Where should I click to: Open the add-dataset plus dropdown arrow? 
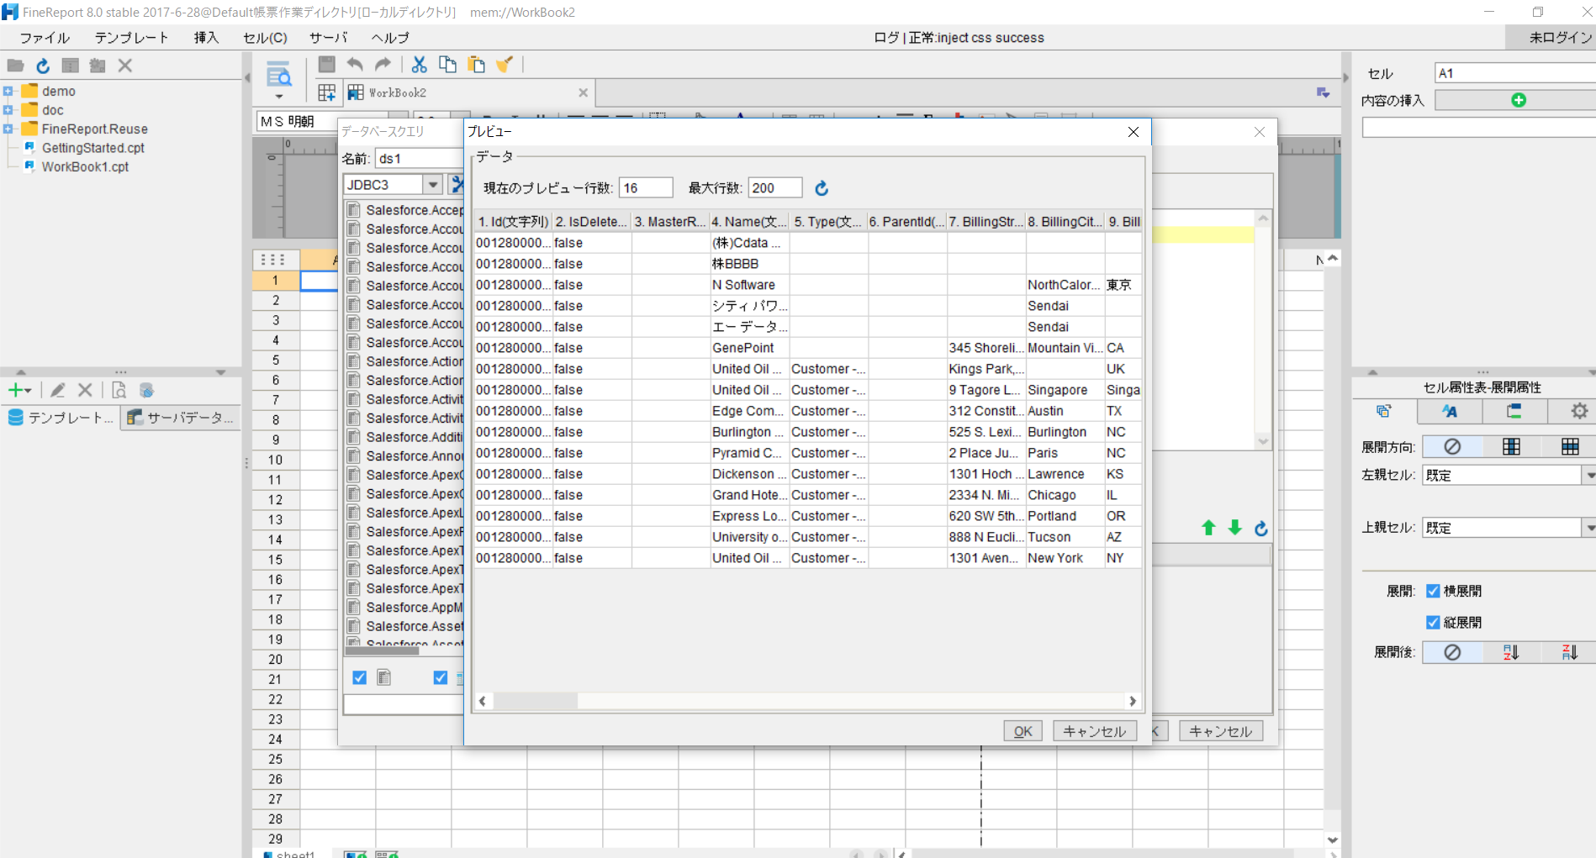29,391
